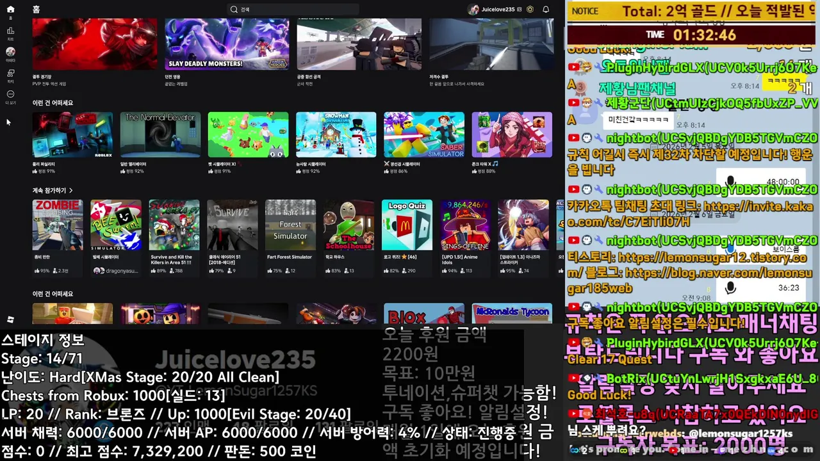Open the Juicelove235 username link
Image resolution: width=820 pixels, height=461 pixels.
tap(498, 10)
